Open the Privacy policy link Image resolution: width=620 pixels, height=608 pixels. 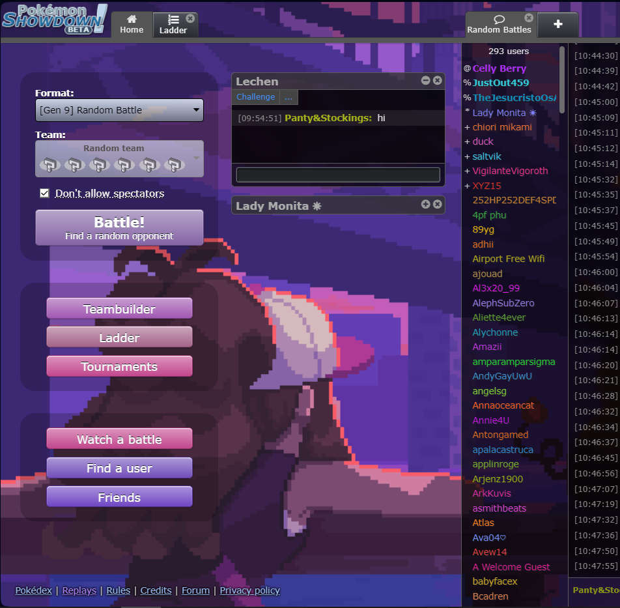(250, 590)
